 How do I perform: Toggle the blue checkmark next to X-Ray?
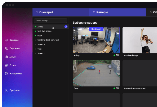click(x=66, y=27)
